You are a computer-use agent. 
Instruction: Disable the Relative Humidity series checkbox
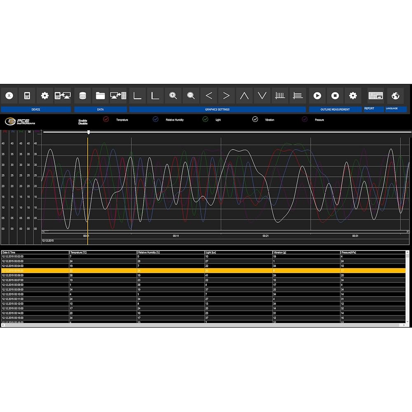pos(156,119)
